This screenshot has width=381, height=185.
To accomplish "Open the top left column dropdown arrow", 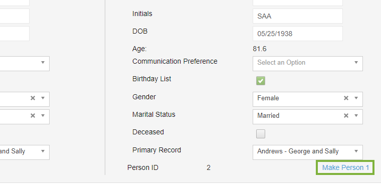I will (43, 63).
